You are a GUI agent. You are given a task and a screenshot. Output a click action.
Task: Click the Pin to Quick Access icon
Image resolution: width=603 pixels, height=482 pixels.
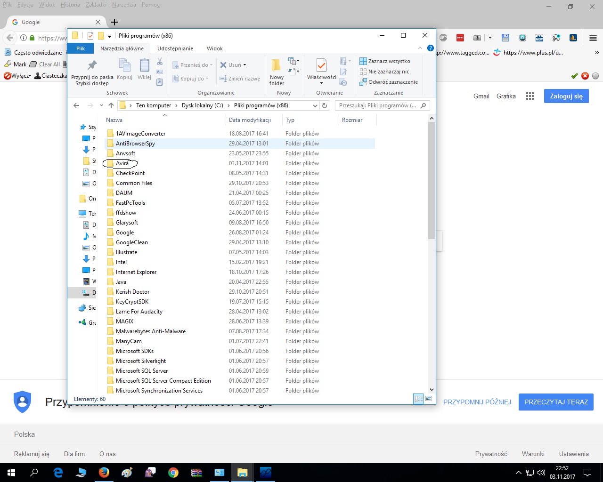92,66
